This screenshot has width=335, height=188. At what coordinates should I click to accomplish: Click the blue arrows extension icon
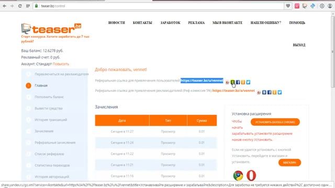(x=313, y=6)
